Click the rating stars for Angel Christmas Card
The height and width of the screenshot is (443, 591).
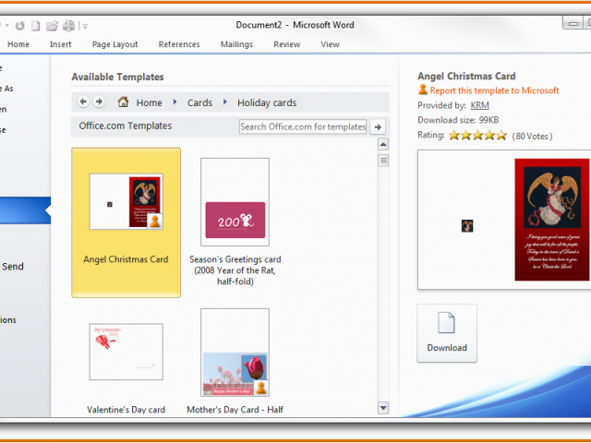coord(477,136)
